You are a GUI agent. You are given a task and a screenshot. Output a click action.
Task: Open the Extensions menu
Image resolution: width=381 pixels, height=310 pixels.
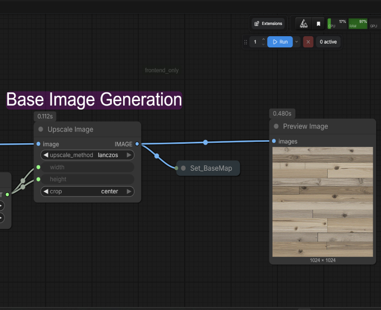[x=268, y=23]
